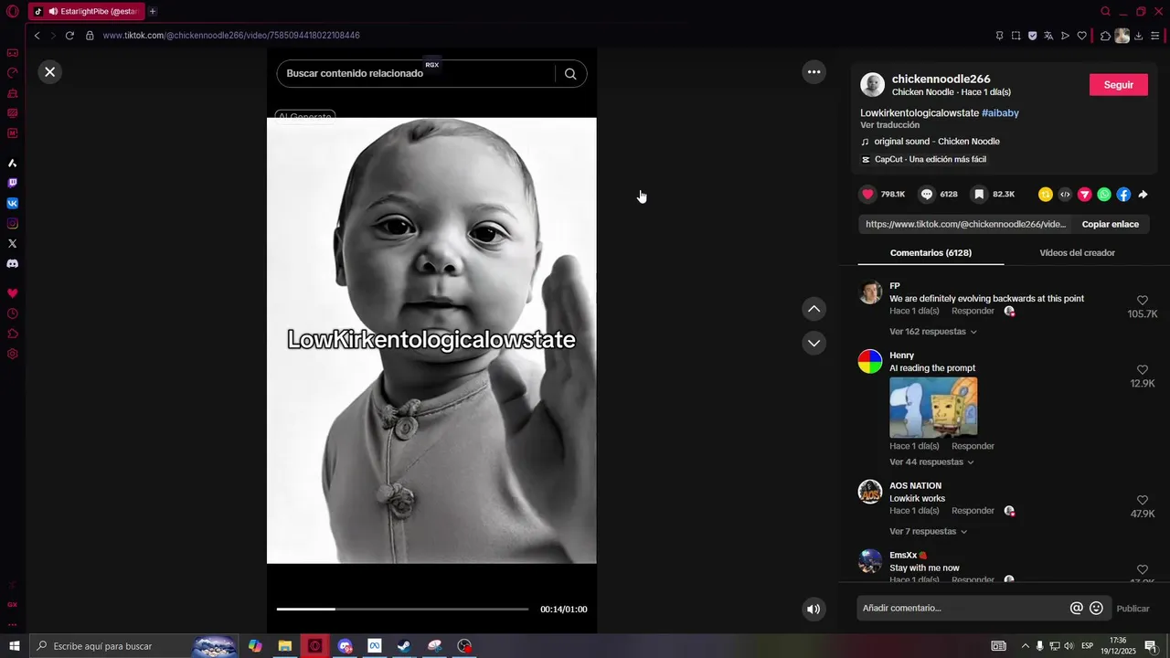Open the SpongeBob image in Henry's comment
This screenshot has width=1170, height=658.
[933, 407]
